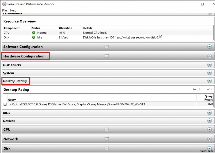Collapse the Desktop Rating section
The height and width of the screenshot is (153, 215).
(209, 81)
